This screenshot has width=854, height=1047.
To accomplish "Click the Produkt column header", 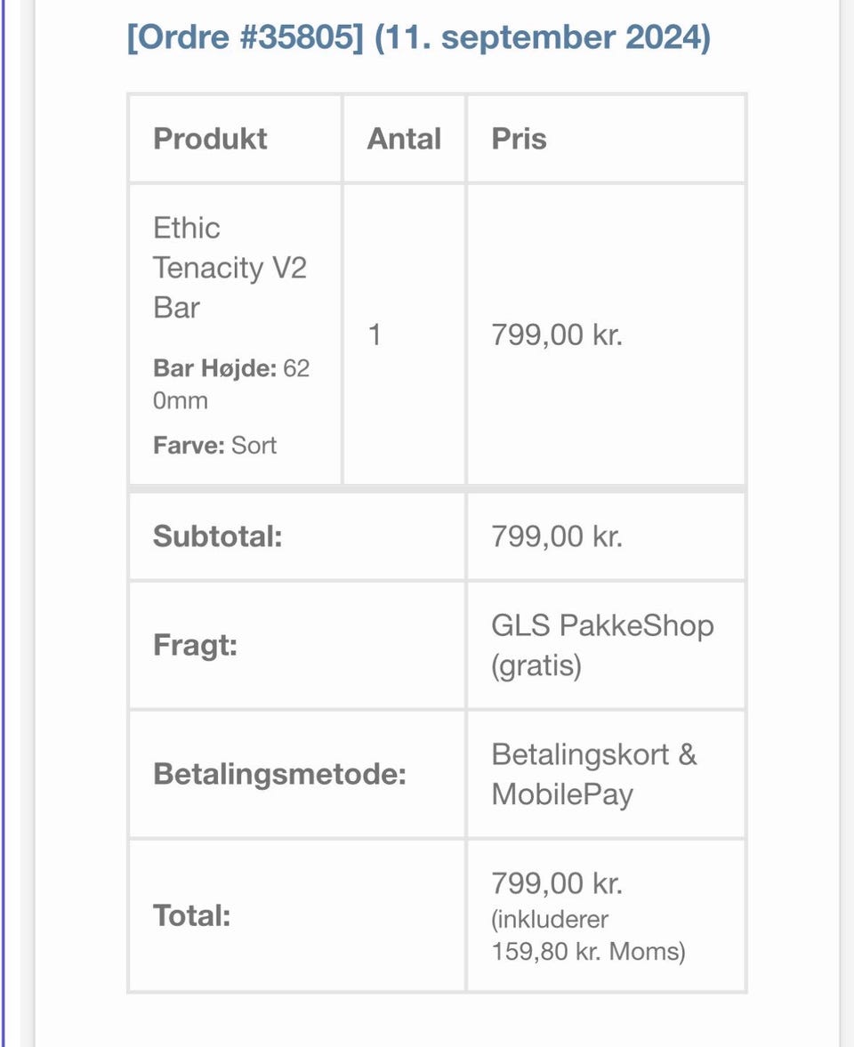I will [x=210, y=139].
